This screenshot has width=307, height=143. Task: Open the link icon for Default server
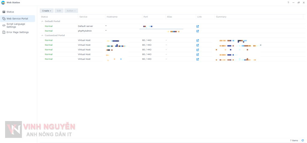(198, 26)
